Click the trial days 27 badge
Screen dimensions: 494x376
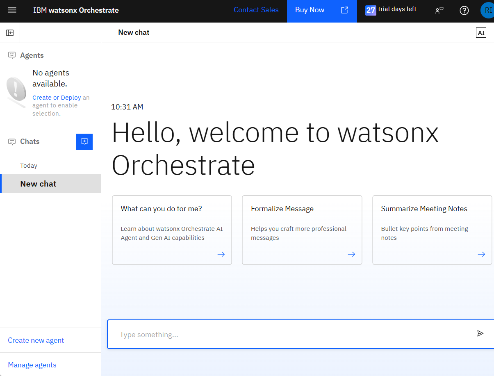(371, 10)
